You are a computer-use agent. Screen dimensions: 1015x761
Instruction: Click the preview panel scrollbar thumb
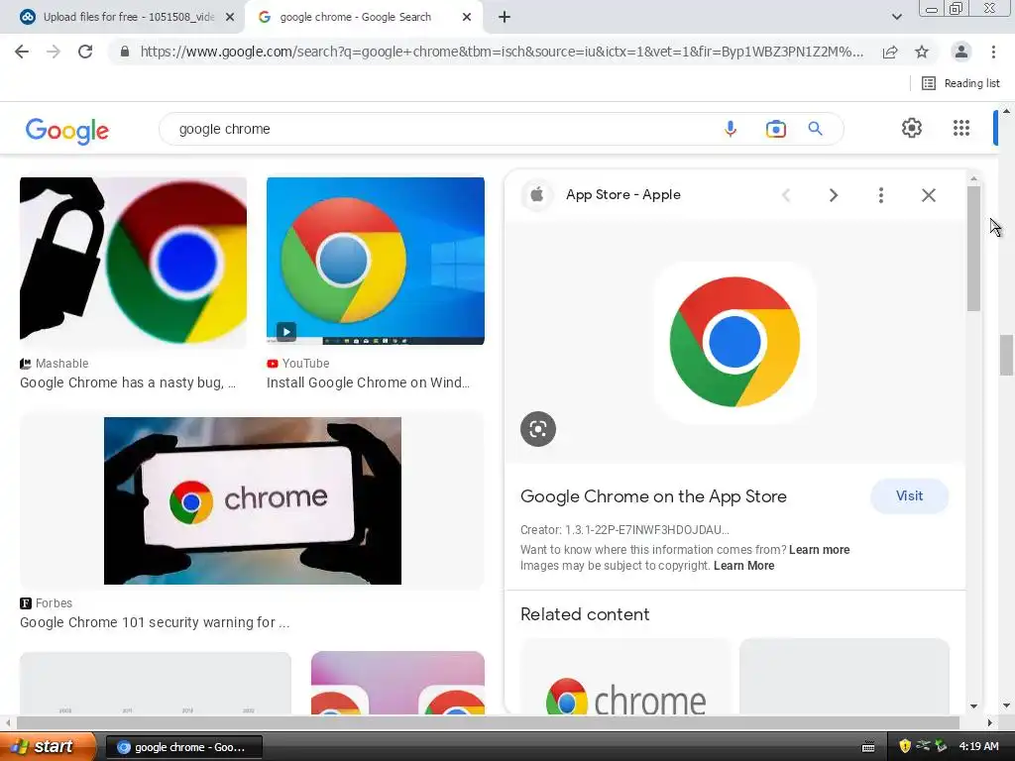(973, 248)
